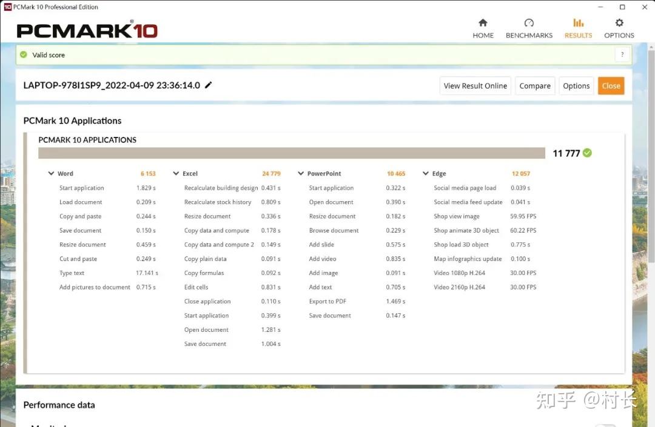Click 'Add pictures to document' row
655x427 pixels.
pos(107,287)
